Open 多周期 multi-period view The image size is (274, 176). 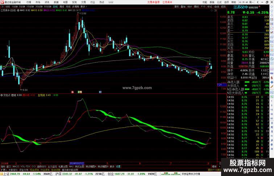[76, 7]
